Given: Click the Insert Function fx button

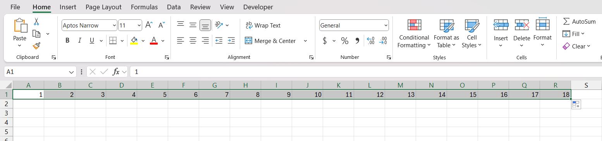Looking at the screenshot, I should [116, 72].
